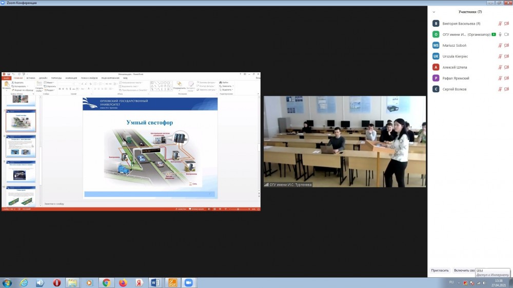Select the Умный светофор slide thumbnail
This screenshot has height=288, width=513.
point(21,121)
